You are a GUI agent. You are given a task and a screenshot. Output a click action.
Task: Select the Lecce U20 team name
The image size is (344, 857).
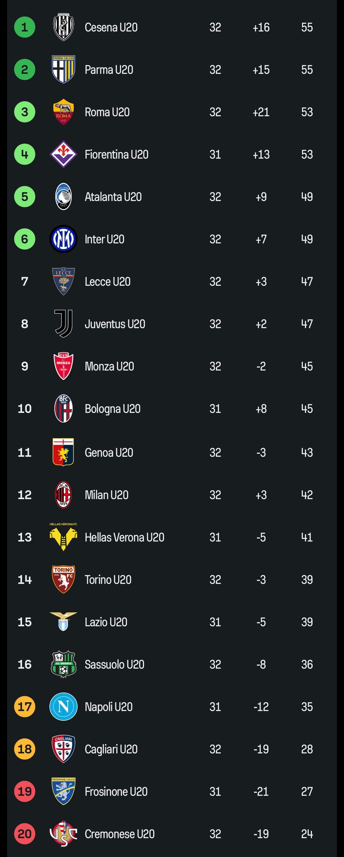click(x=107, y=282)
